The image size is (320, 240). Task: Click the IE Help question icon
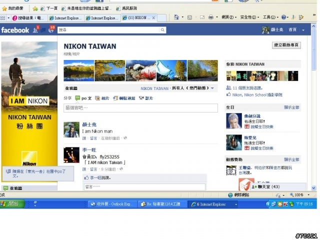coord(283,17)
